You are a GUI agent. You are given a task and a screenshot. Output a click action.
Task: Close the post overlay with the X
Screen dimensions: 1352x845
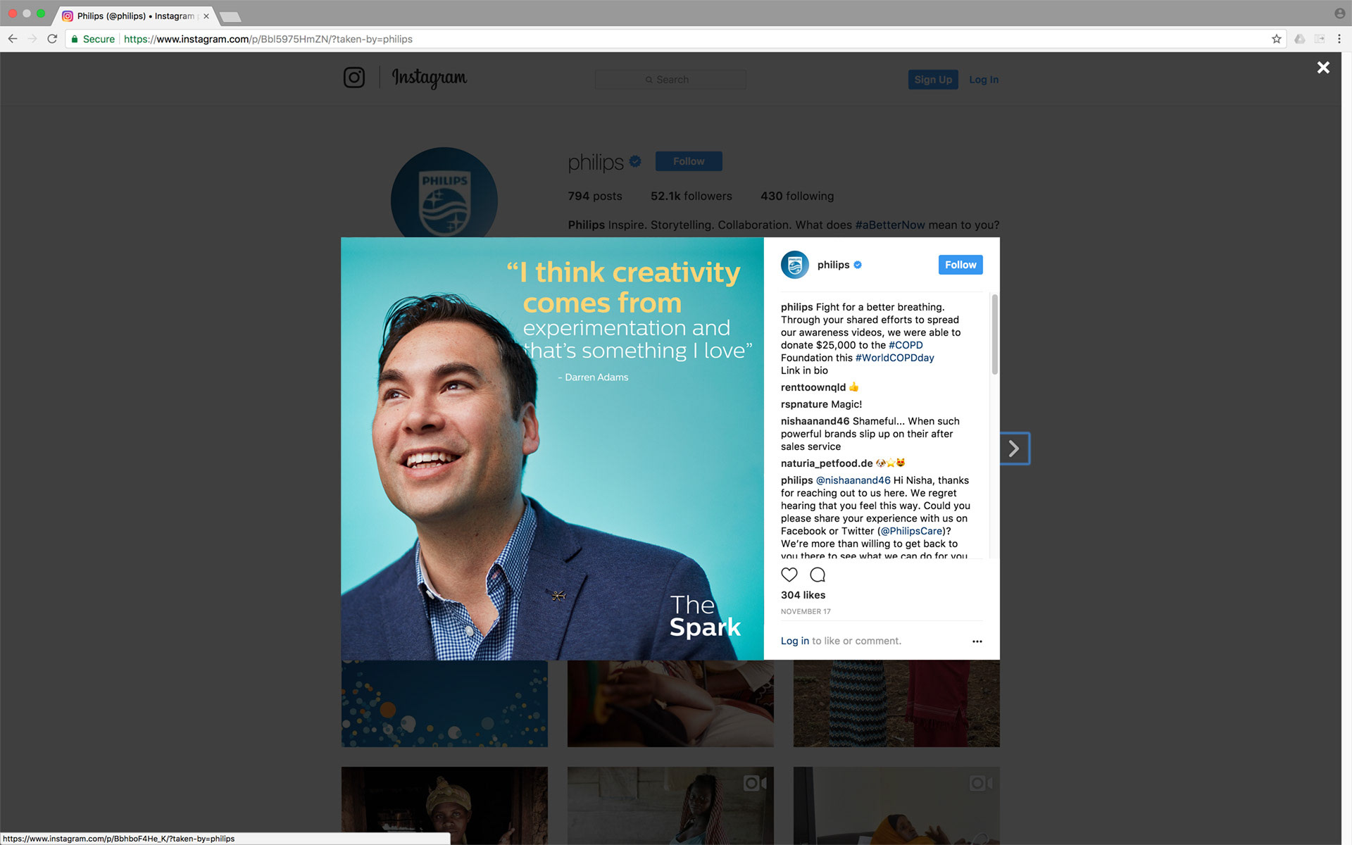1323,68
